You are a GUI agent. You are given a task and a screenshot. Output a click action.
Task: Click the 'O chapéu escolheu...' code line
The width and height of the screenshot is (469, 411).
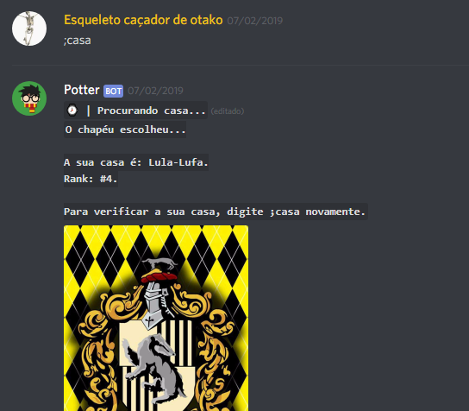pos(125,130)
